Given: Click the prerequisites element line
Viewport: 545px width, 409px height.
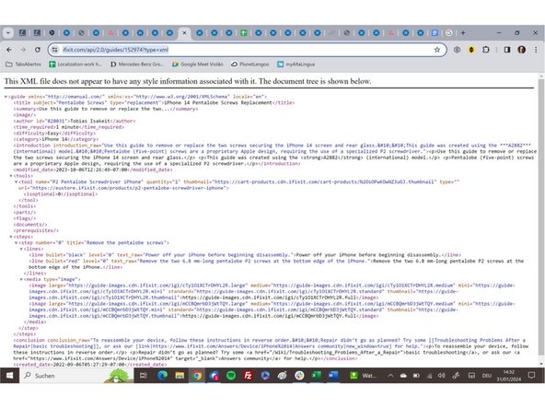Looking at the screenshot, I should coord(36,230).
